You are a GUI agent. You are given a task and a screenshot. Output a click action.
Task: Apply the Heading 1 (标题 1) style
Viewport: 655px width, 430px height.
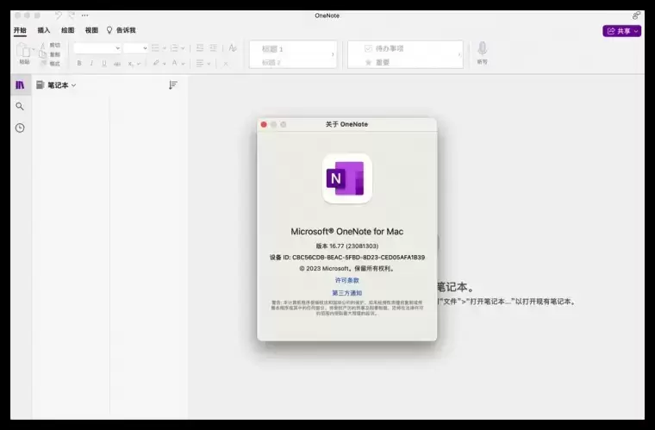pos(272,49)
